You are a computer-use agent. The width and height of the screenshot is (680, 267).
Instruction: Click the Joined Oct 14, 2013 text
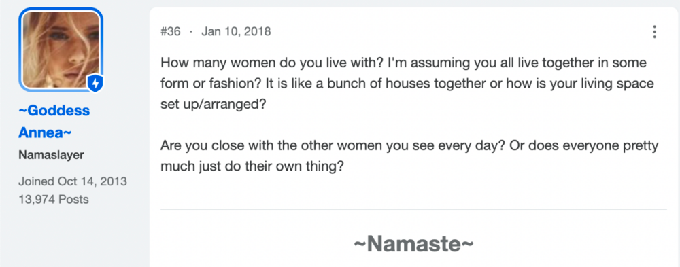tap(73, 181)
